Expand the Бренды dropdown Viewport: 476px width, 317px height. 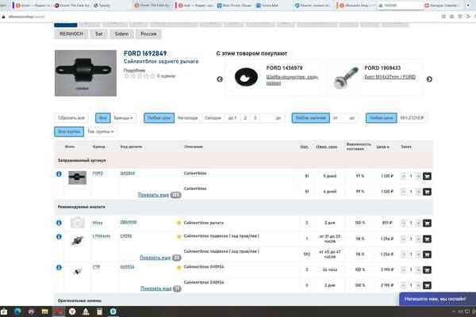tap(124, 118)
